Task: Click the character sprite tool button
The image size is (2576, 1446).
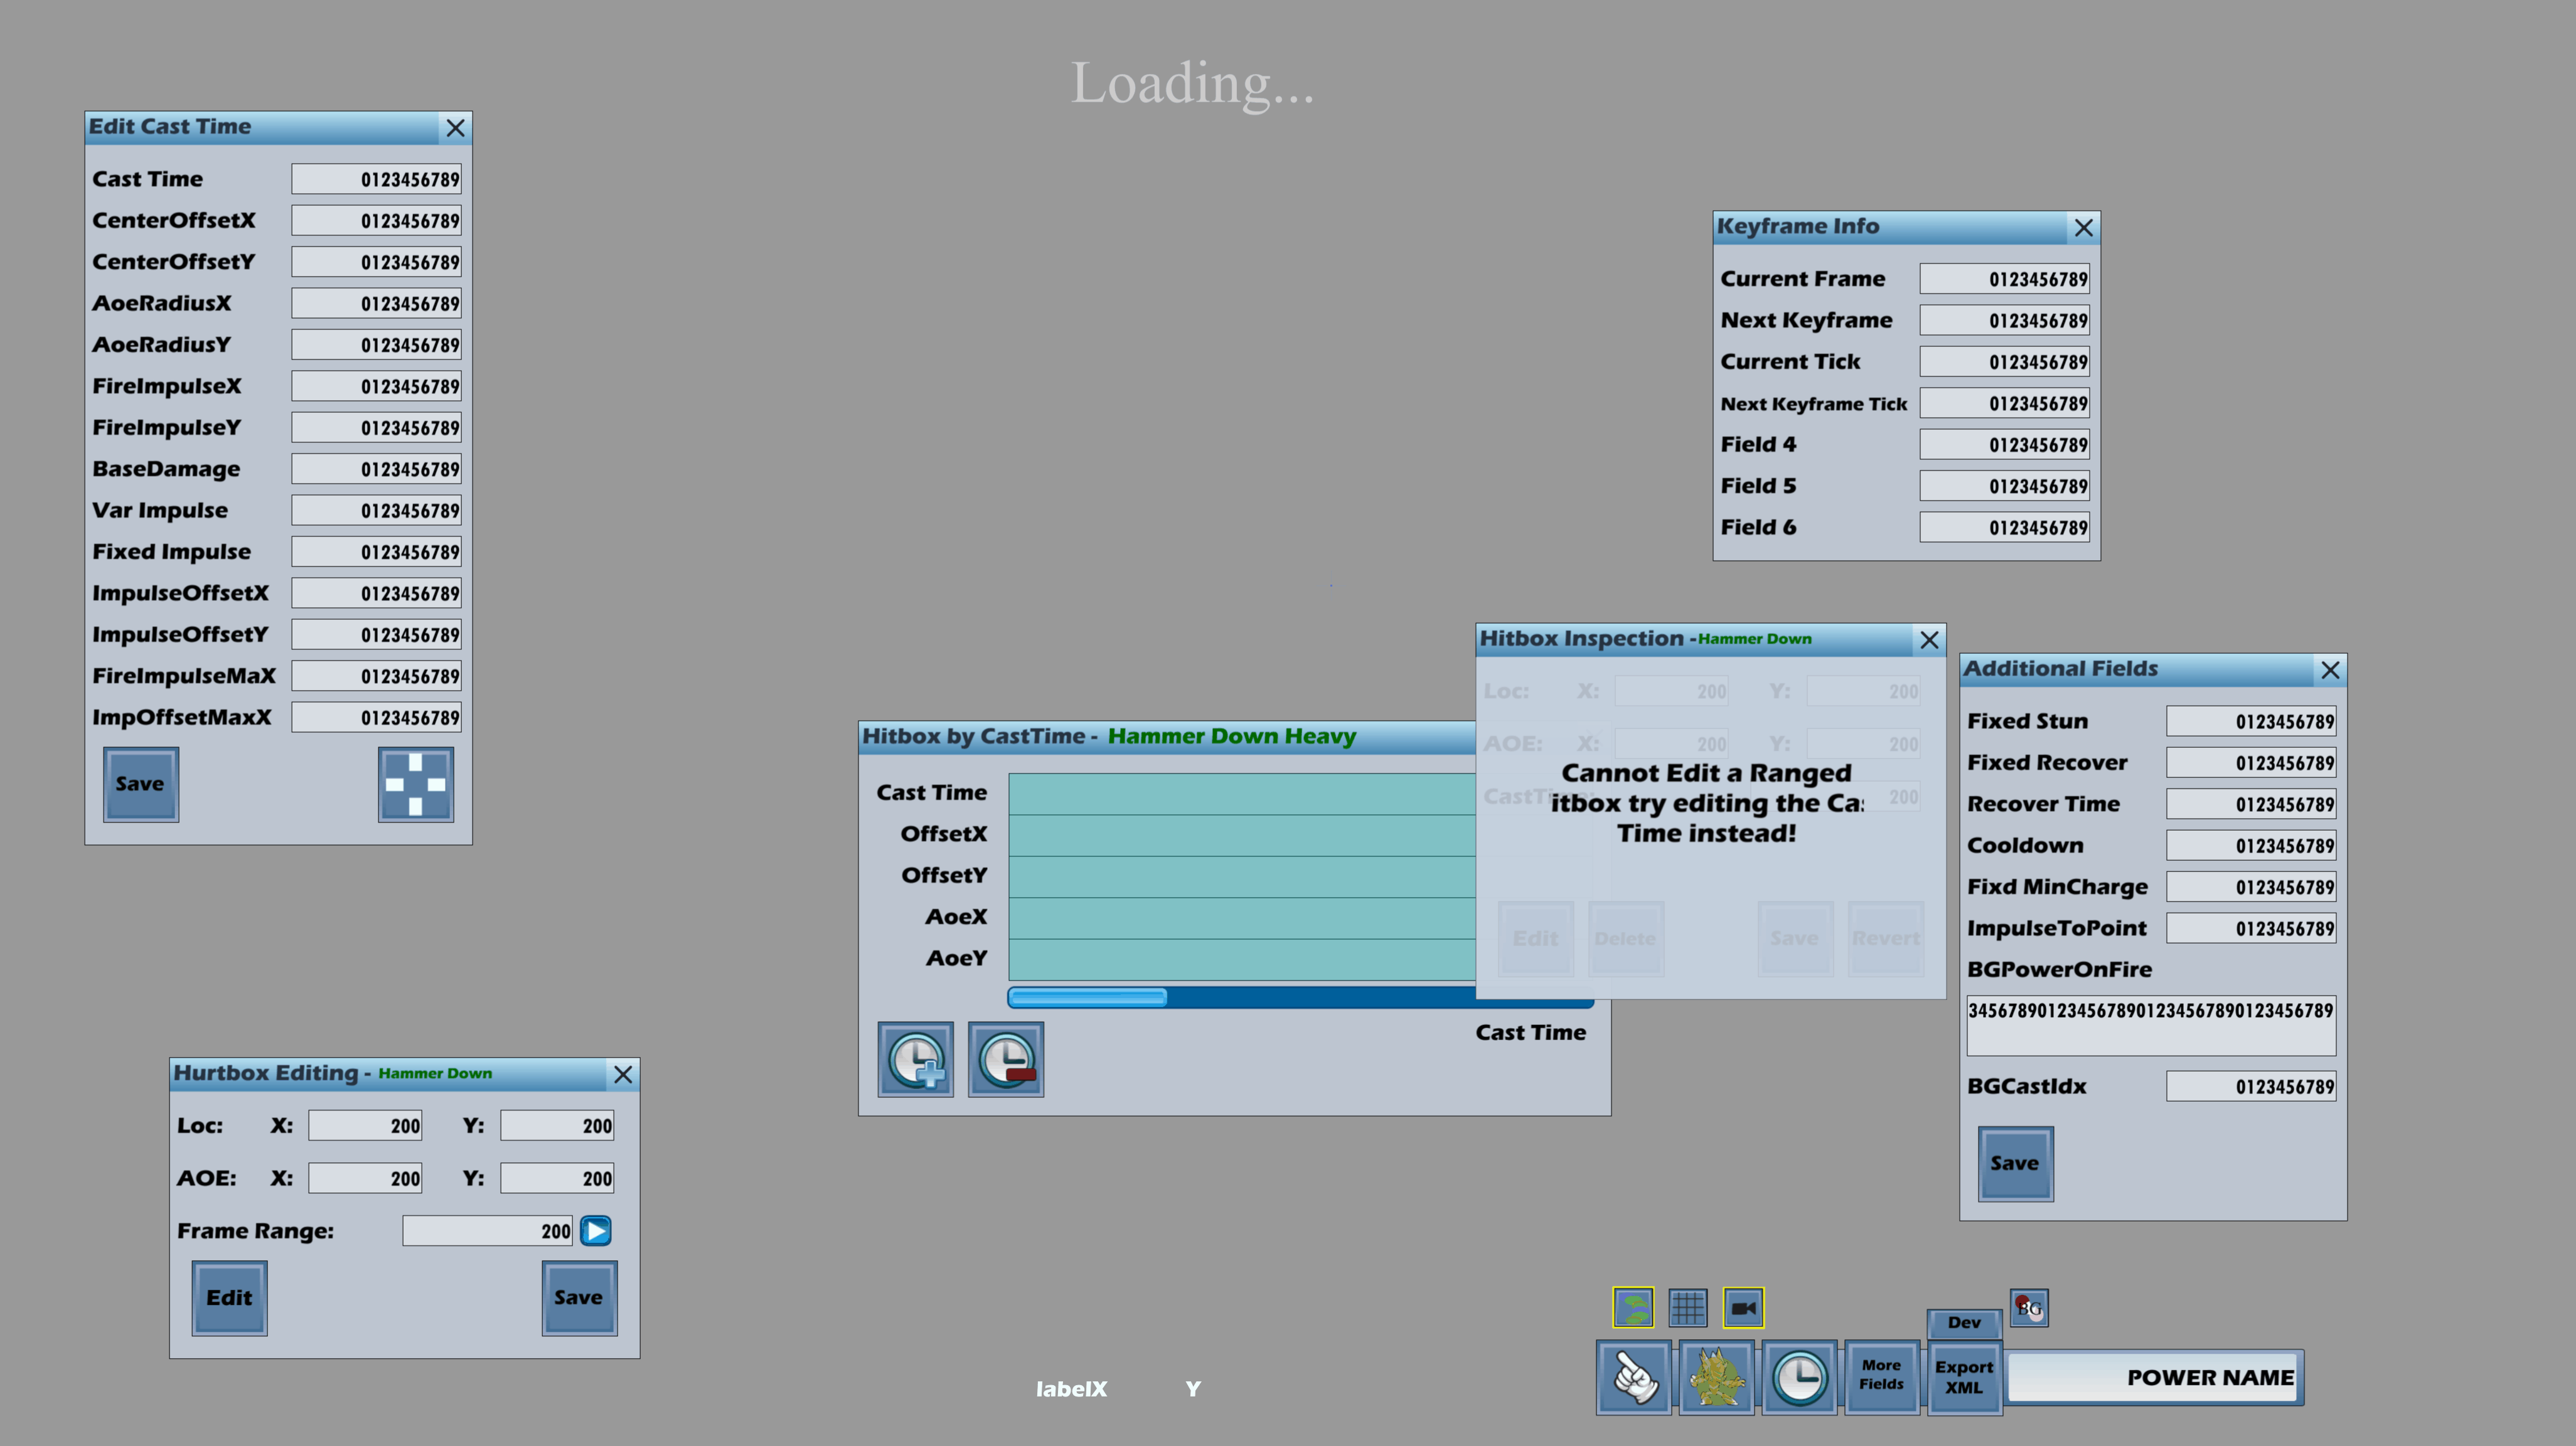Action: 1716,1378
